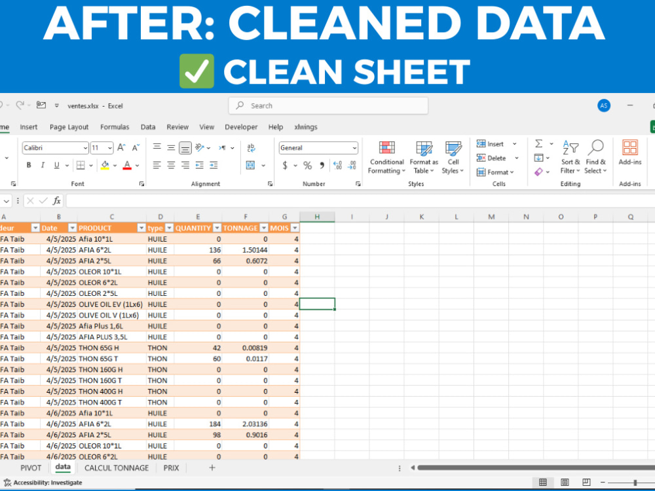Click the Increase Font Size icon
655x491 pixels.
[121, 148]
